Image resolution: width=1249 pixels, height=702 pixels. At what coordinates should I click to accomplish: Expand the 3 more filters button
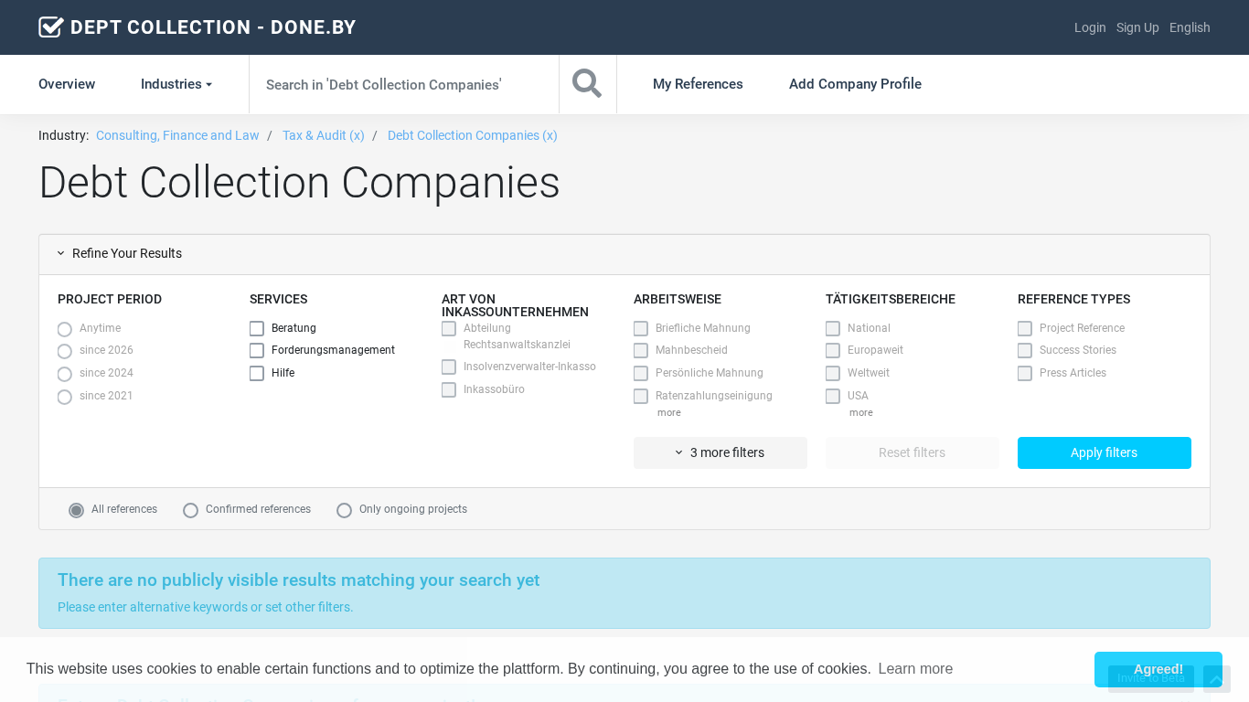[720, 452]
